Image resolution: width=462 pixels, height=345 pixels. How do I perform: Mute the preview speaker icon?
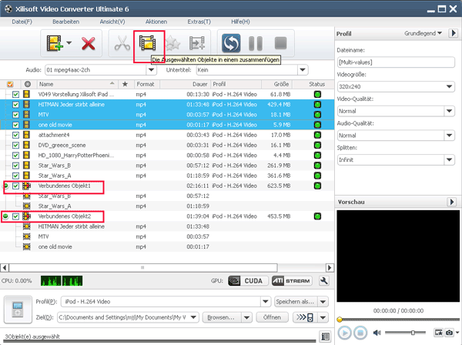[x=377, y=333]
